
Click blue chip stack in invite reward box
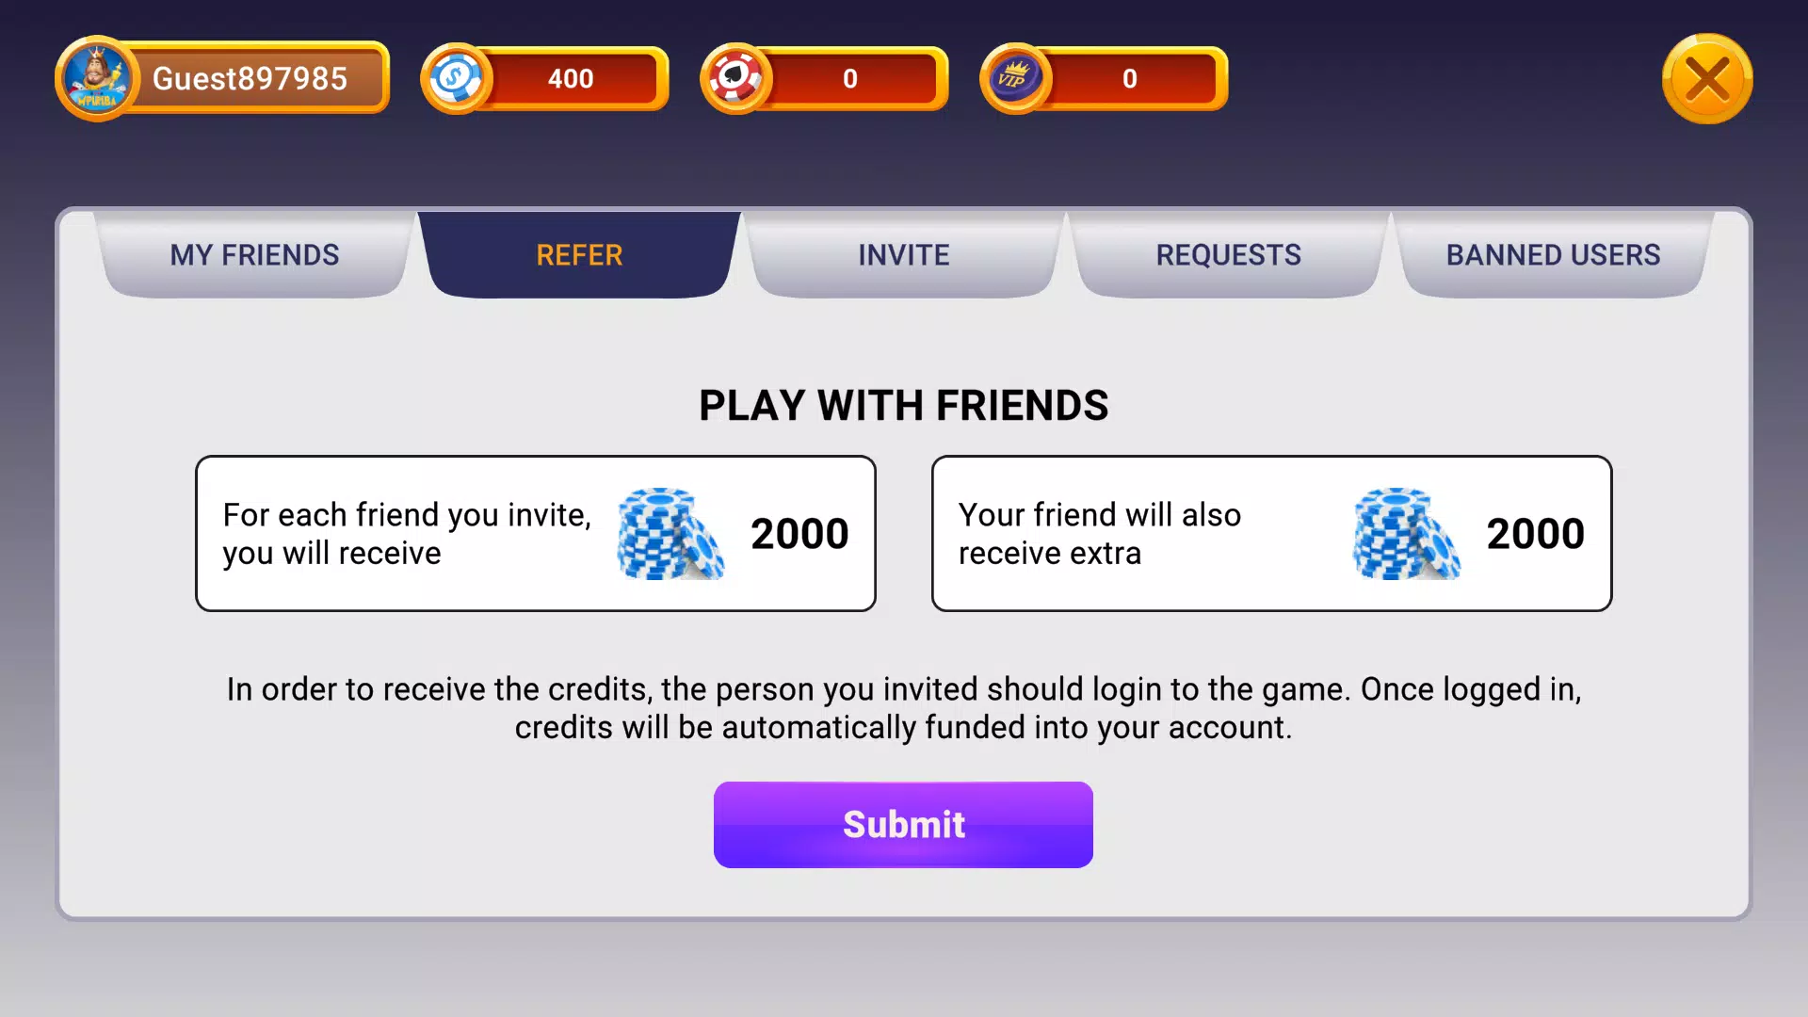[x=670, y=534]
